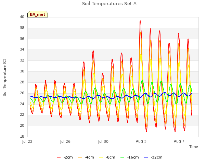Click the 18 value on y-axis
Viewport: 219px width, 164px height.
click(22, 136)
